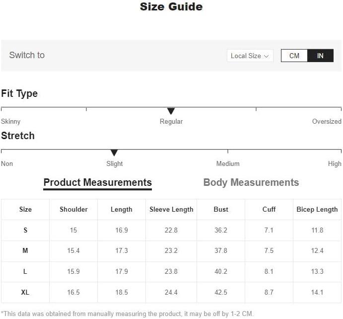343x319 pixels.
Task: Select the Product Measurements tab
Action: coord(98,183)
